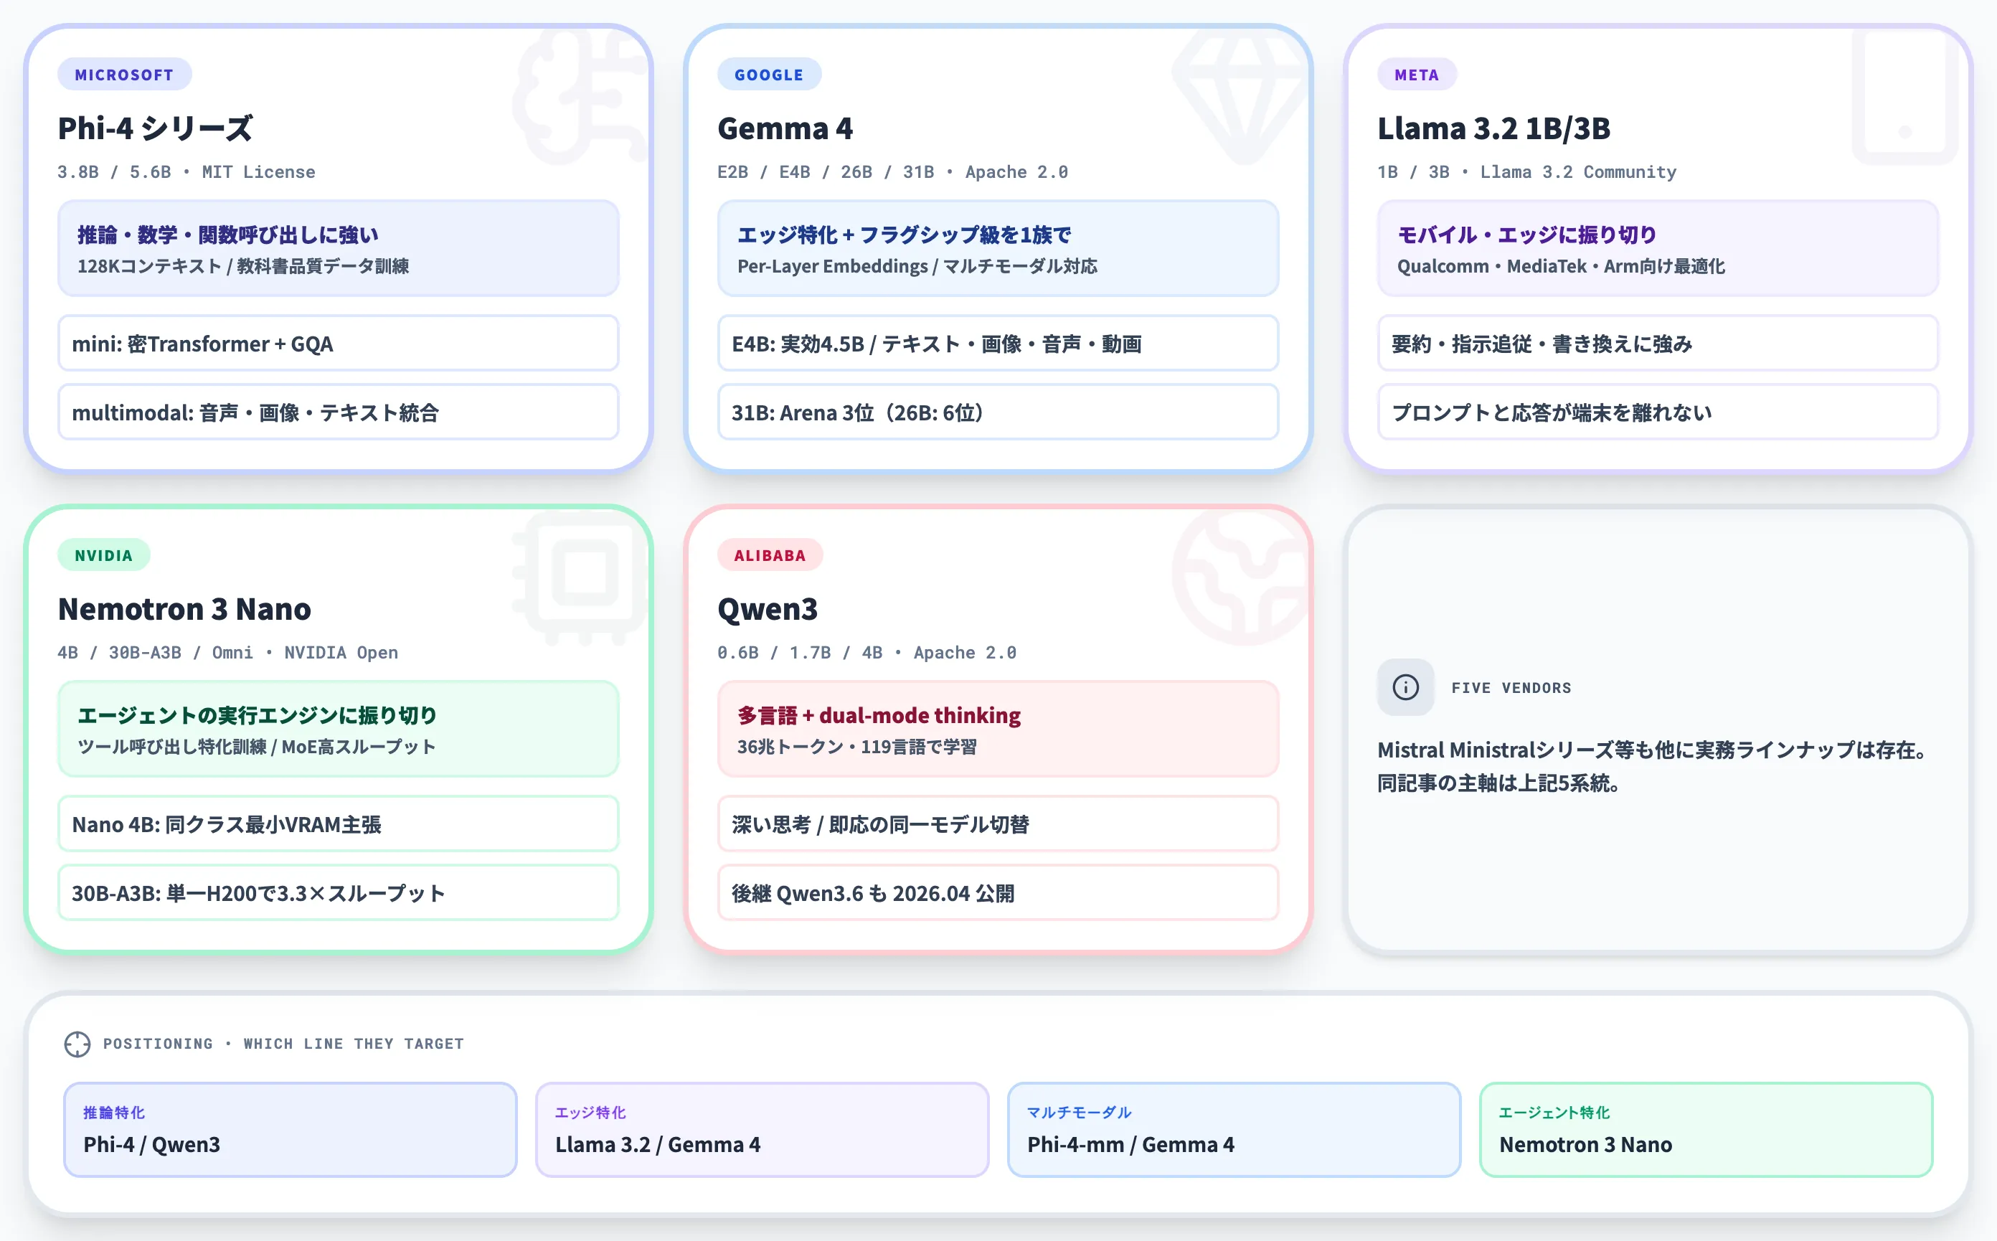Click the Qualcomm・MediaTek・Arm向け最適化 text
1997x1241 pixels.
[x=1561, y=267]
